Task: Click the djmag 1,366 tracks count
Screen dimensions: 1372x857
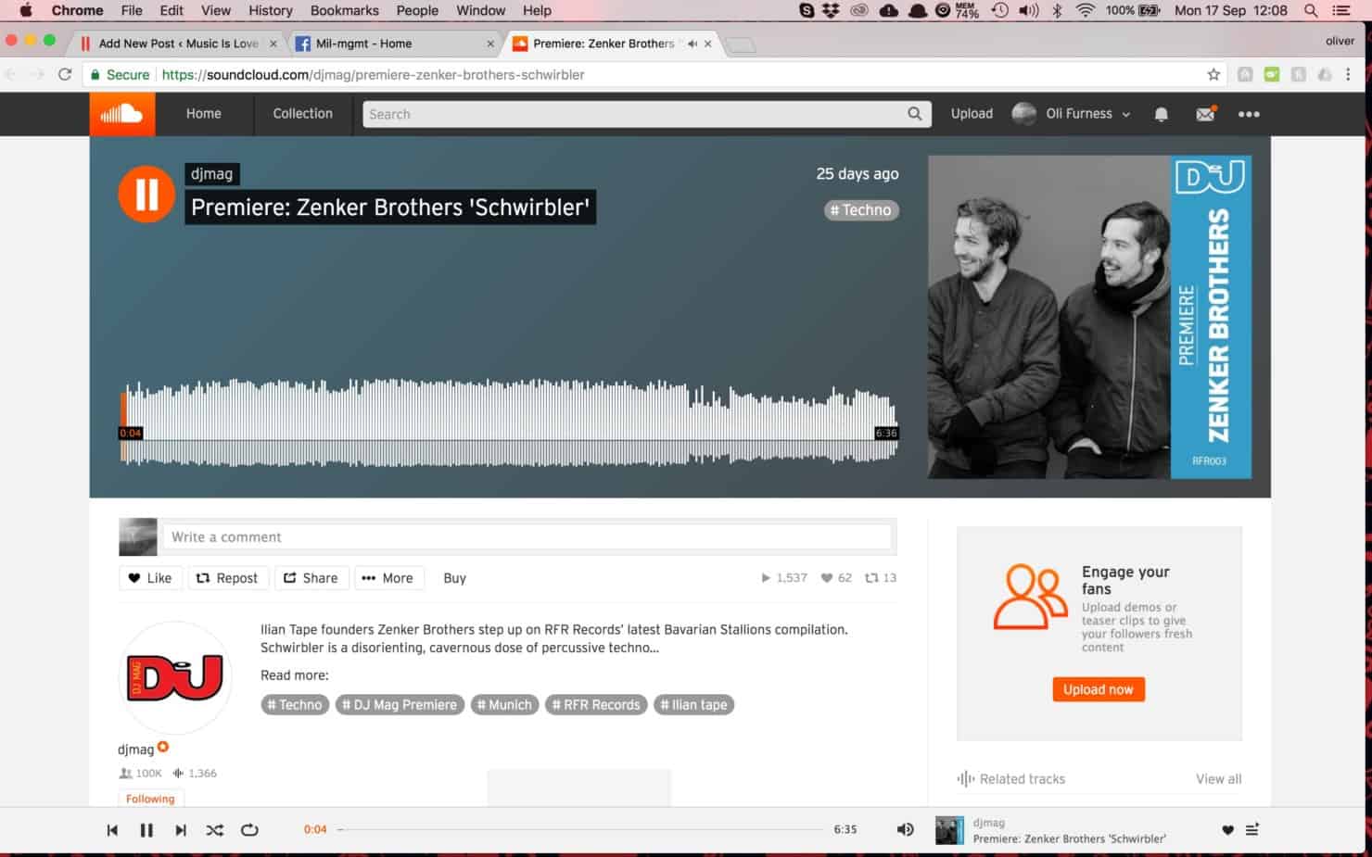Action: (x=195, y=774)
